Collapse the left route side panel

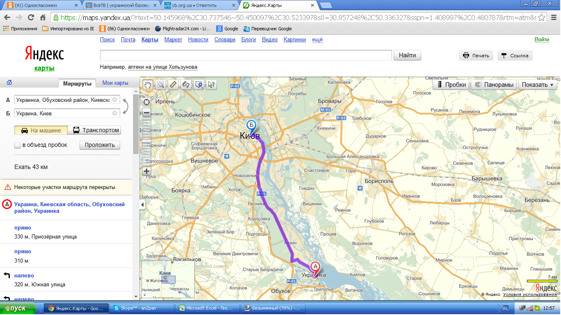tap(142, 205)
